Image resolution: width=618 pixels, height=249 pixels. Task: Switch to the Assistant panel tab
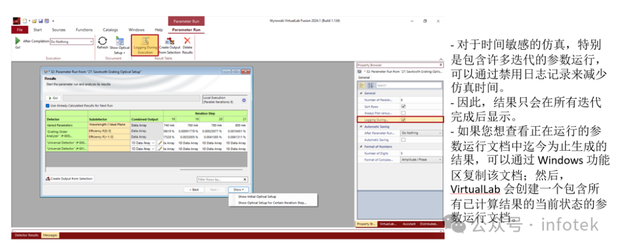tap(409, 224)
